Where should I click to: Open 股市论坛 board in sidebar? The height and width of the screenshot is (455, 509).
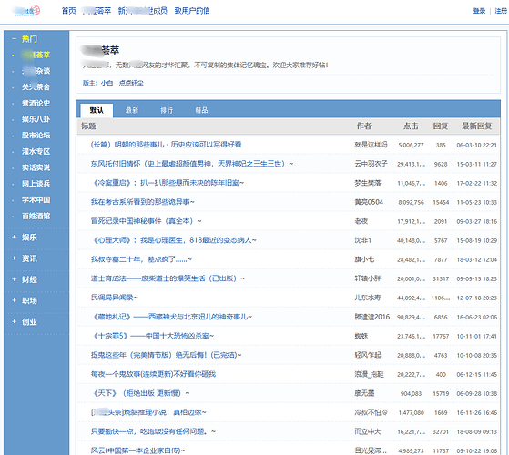click(36, 136)
